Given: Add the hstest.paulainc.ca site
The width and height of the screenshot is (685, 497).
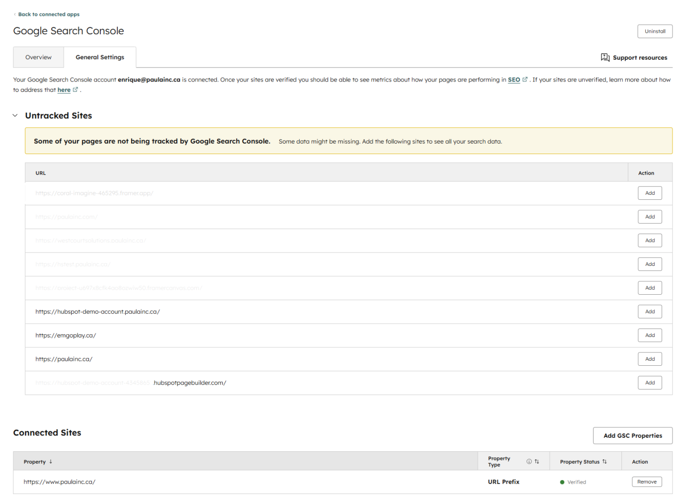Looking at the screenshot, I should click(650, 264).
